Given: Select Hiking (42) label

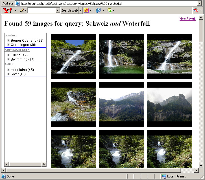Looking at the screenshot, I should pos(19,55).
